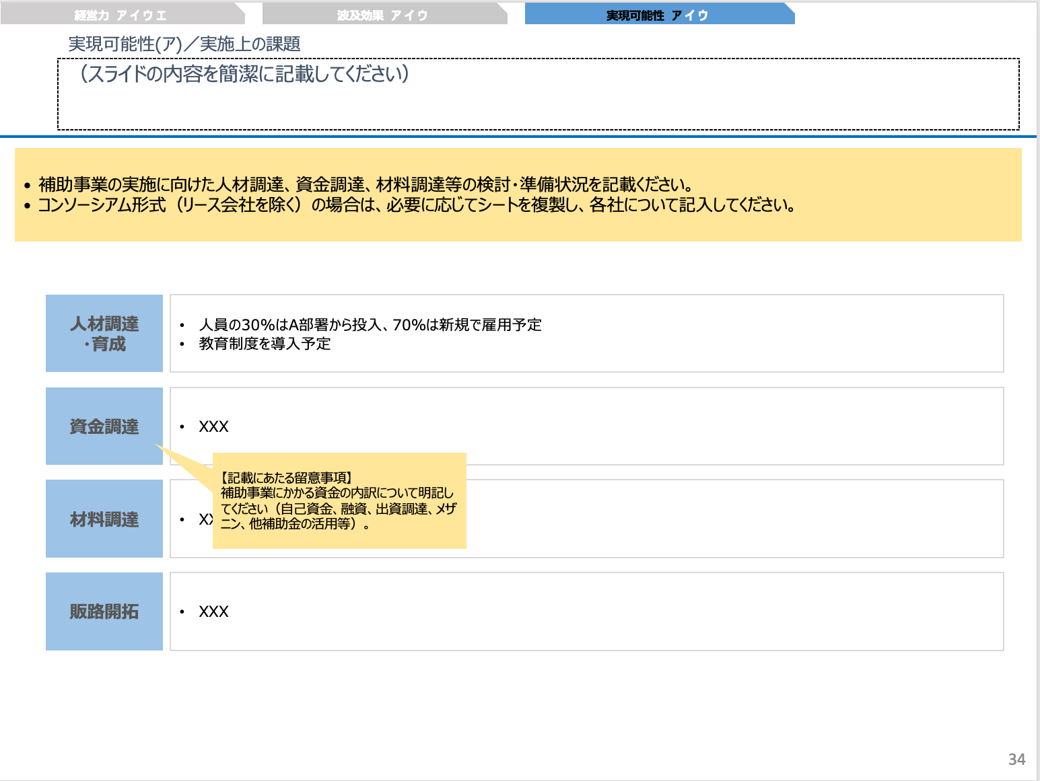
Task: Select the 人材調達・育成 blue label box
Action: (x=104, y=333)
